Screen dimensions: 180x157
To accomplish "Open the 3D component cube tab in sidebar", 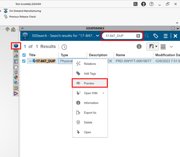I will pyautogui.click(x=16, y=56).
